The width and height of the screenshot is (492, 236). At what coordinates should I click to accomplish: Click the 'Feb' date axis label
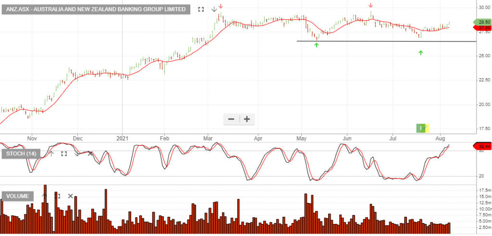(164, 138)
